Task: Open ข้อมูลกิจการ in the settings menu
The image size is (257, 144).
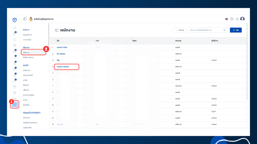Action: [x=28, y=35]
